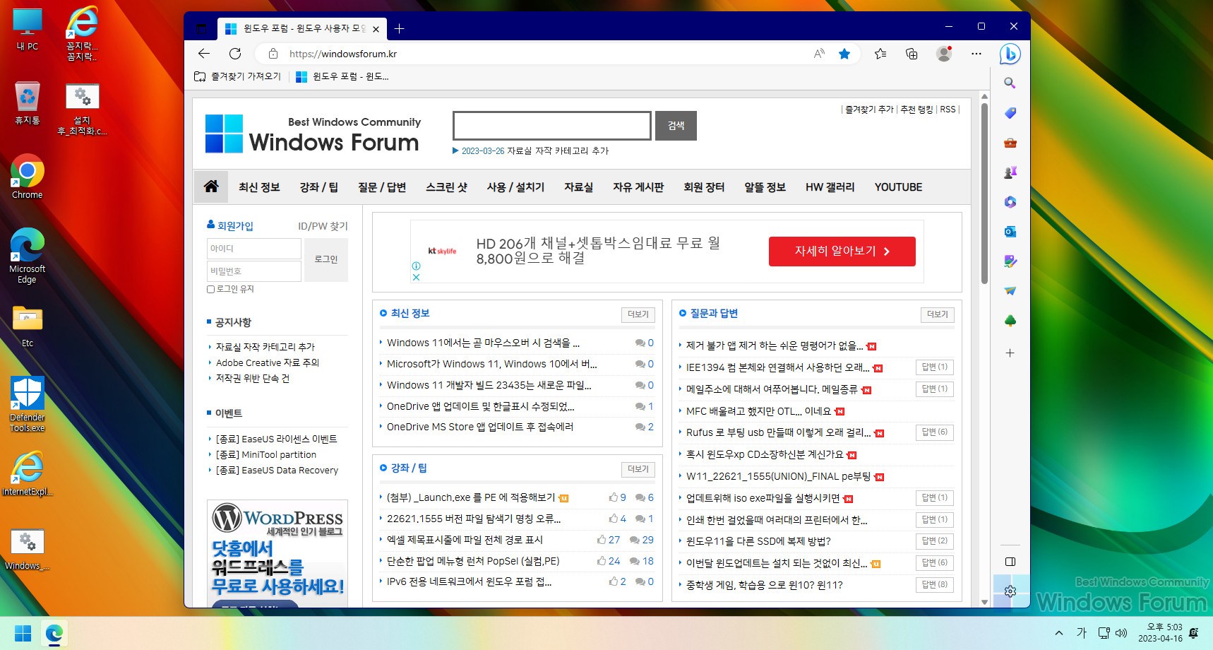Close the ad with the X icon

pos(416,277)
